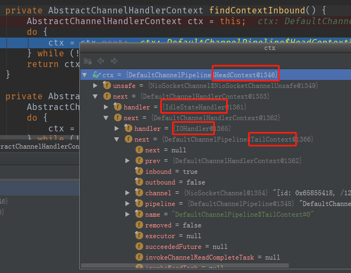Click the IOHandler@1365 value text

pyautogui.click(x=201, y=129)
